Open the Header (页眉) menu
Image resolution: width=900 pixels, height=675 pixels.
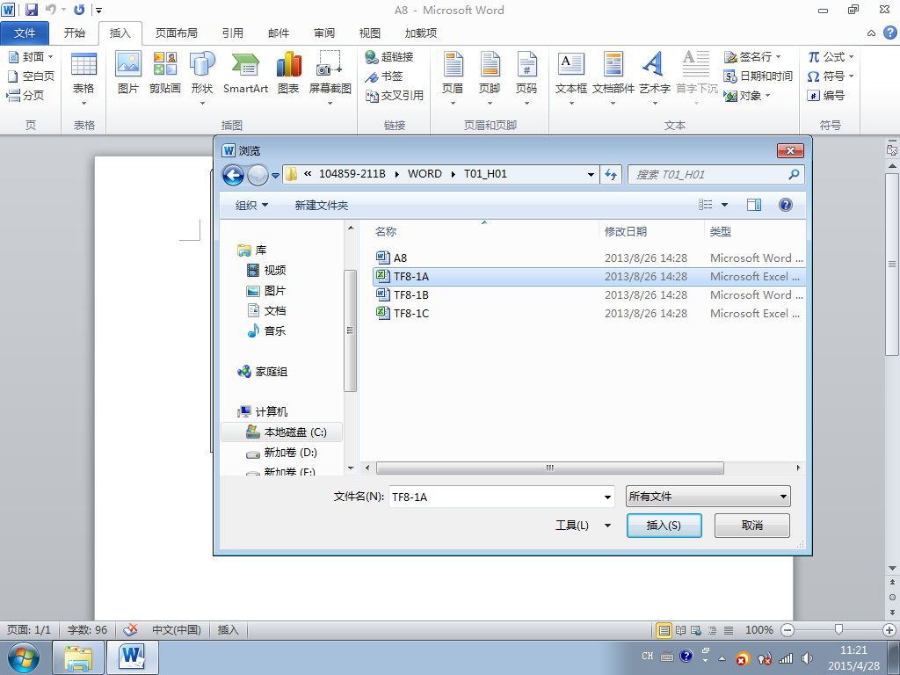click(453, 77)
